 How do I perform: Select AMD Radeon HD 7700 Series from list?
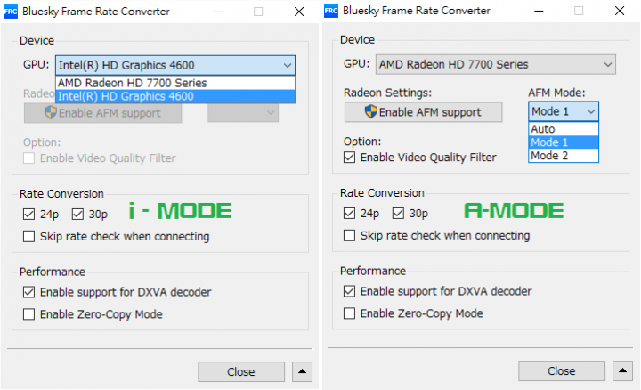pos(175,83)
